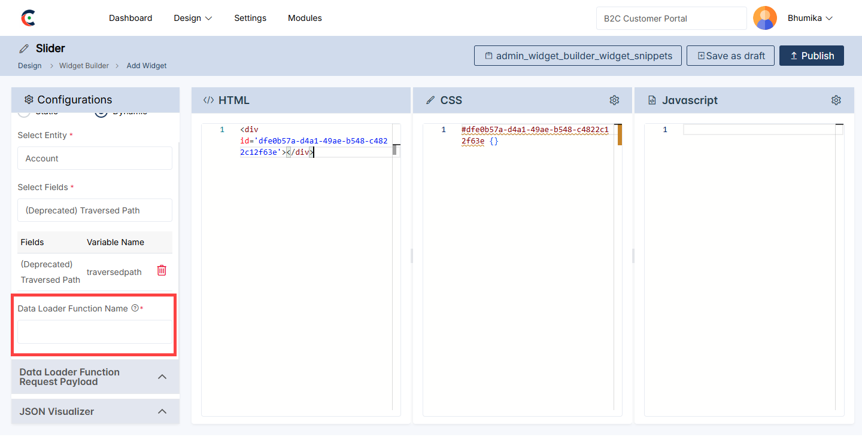862x437 pixels.
Task: Click the pencil icon next to Slider title
Action: tap(24, 48)
